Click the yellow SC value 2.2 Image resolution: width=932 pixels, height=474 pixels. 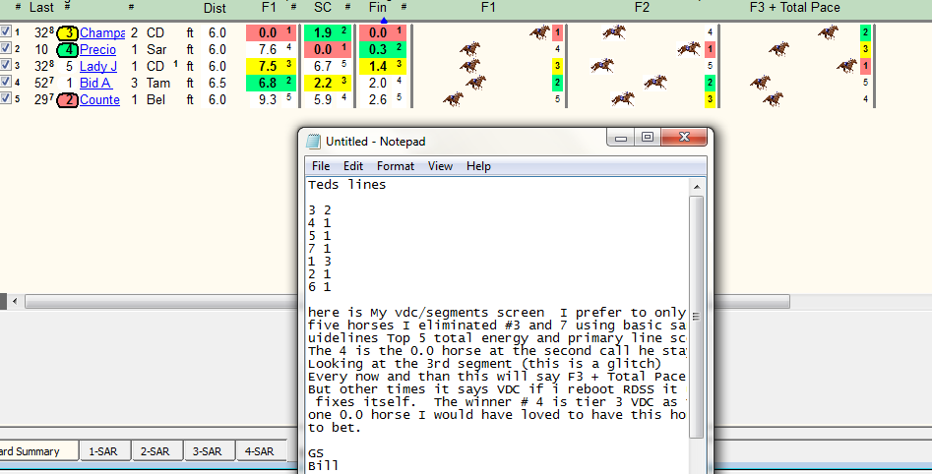(x=323, y=83)
